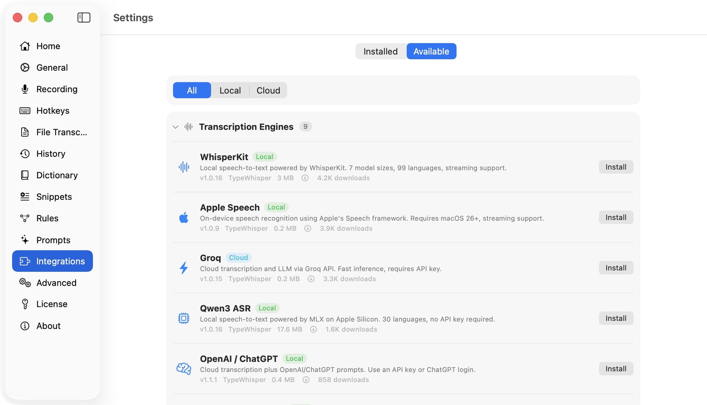Show All integrations filter
707x405 pixels.
(192, 90)
